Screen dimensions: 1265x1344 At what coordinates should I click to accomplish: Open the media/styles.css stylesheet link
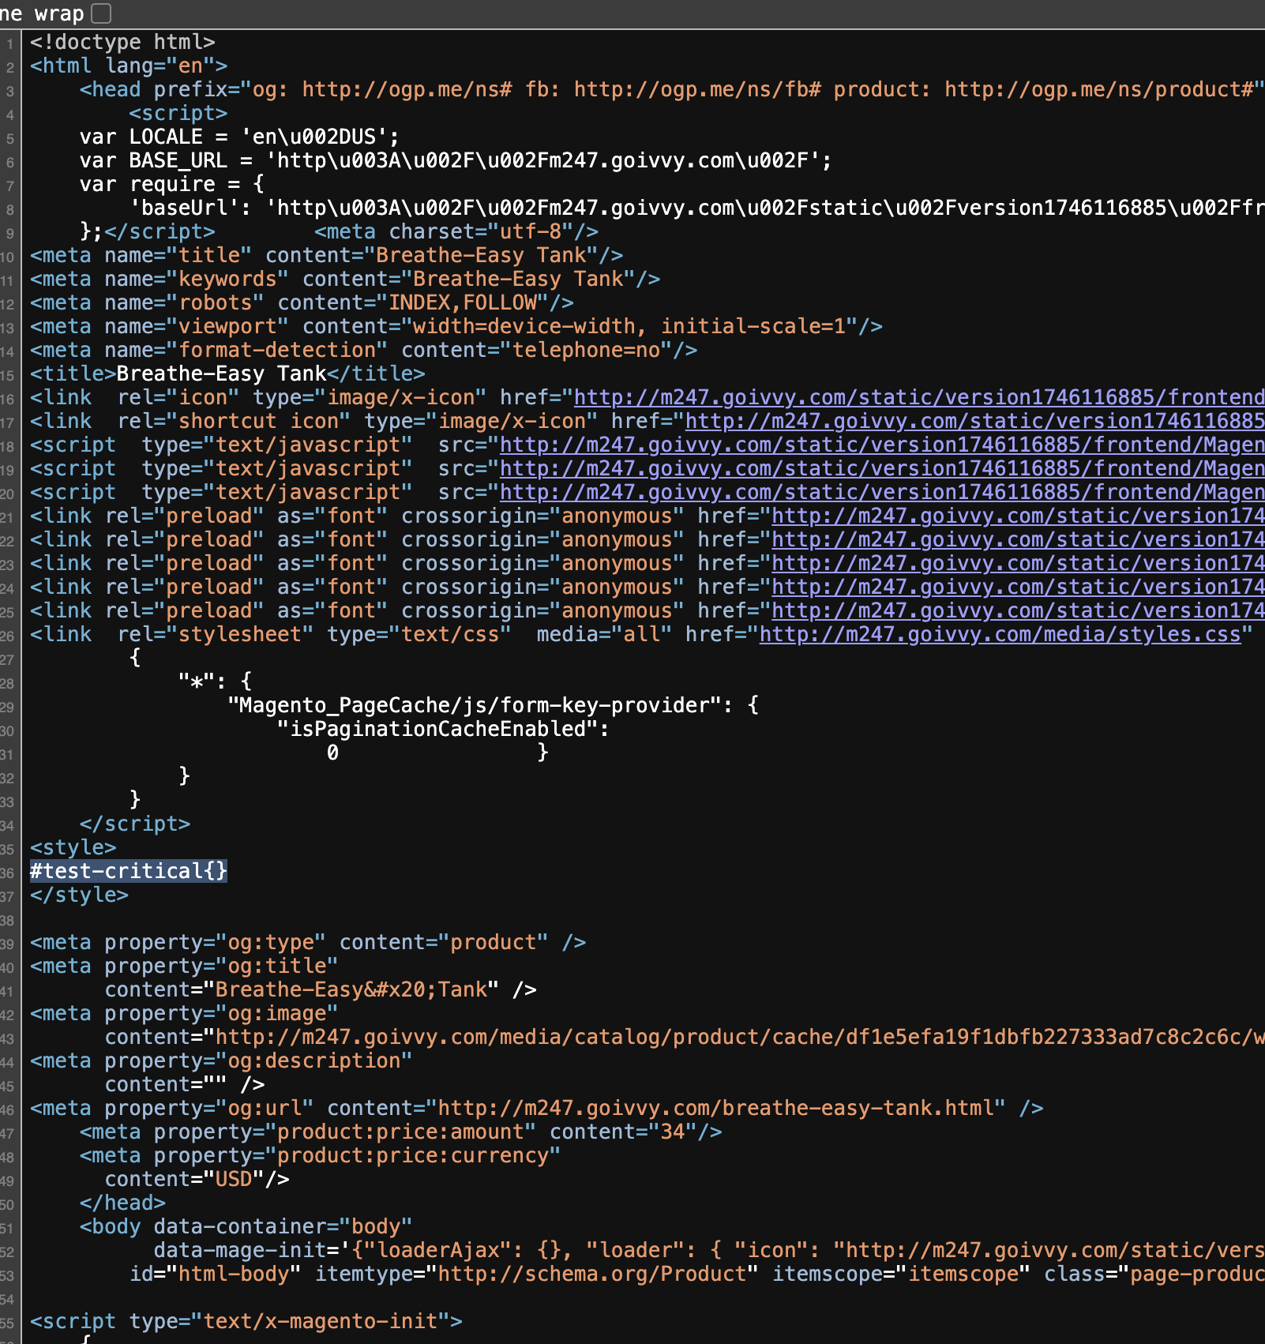[x=1000, y=634]
